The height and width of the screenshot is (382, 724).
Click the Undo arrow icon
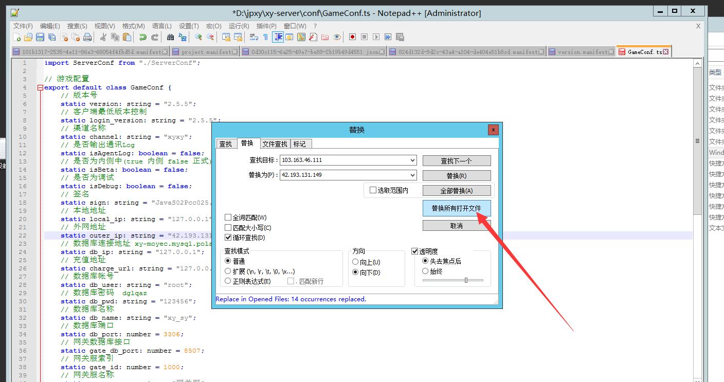coord(143,37)
